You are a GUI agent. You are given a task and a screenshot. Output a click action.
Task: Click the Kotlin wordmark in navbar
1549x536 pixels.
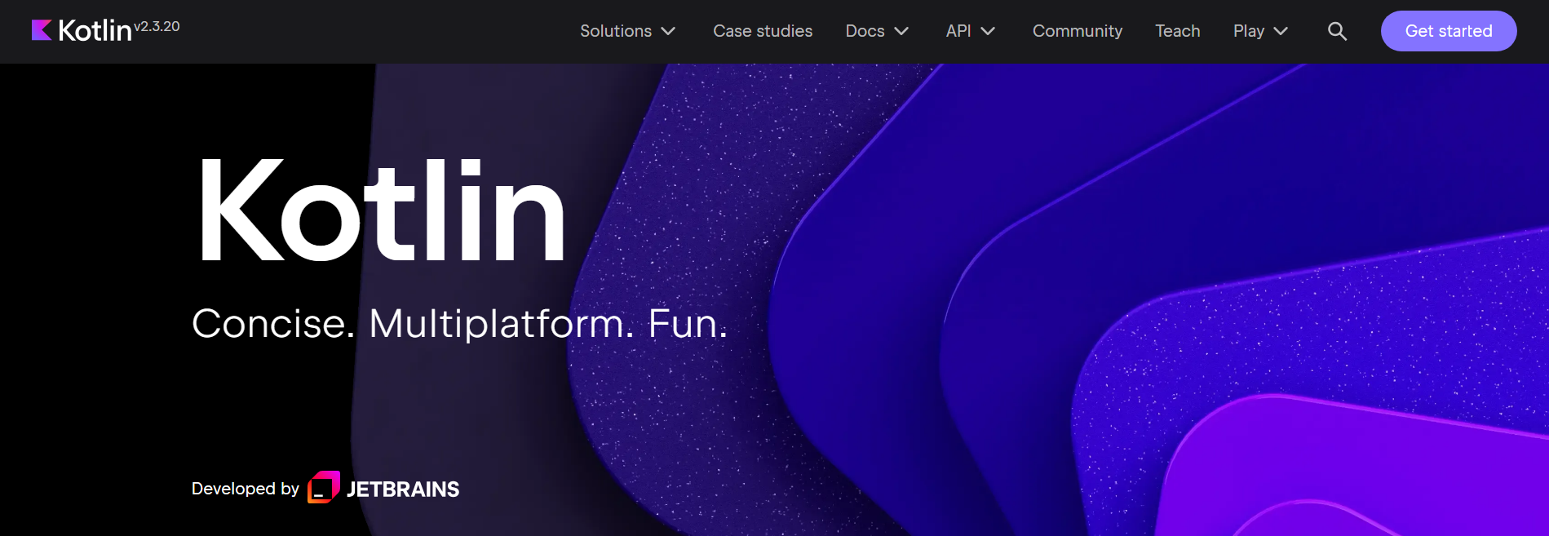click(x=95, y=31)
